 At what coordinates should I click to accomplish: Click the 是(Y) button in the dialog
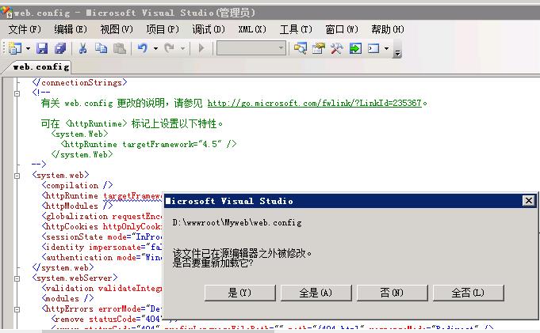239,293
